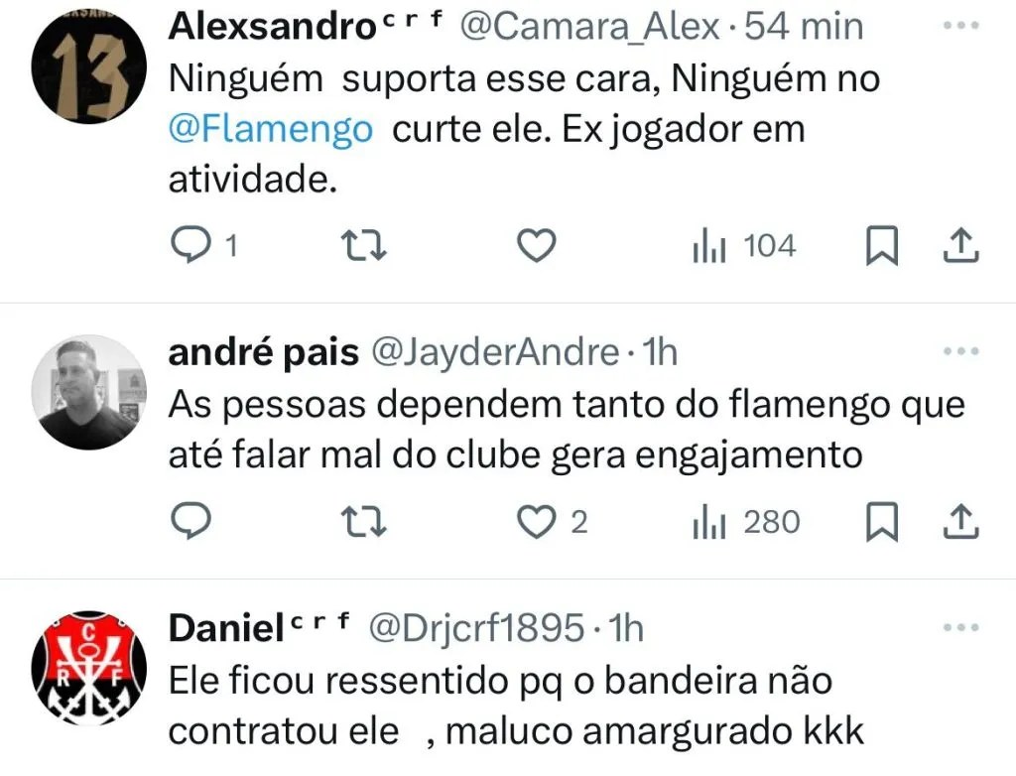Viewport: 1016px width, 776px height.
Task: Retweet andré pais's post
Action: (363, 523)
